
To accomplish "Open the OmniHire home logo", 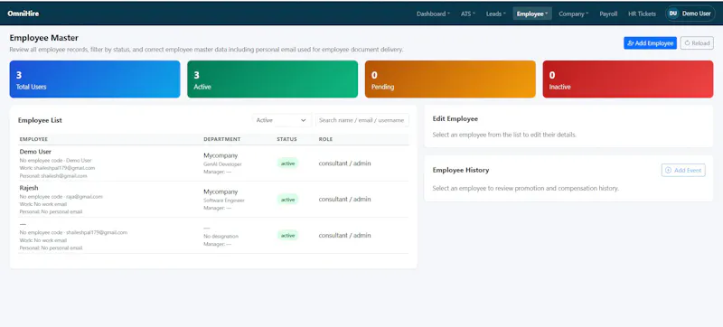I will pyautogui.click(x=23, y=14).
